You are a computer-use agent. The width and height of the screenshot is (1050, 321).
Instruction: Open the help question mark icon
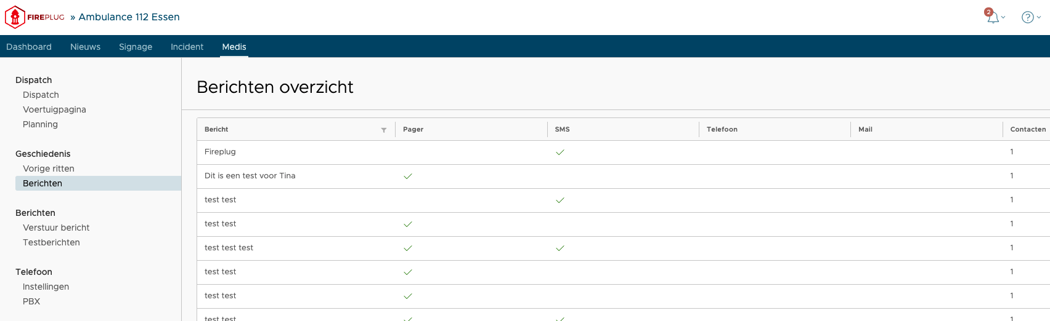tap(1027, 17)
